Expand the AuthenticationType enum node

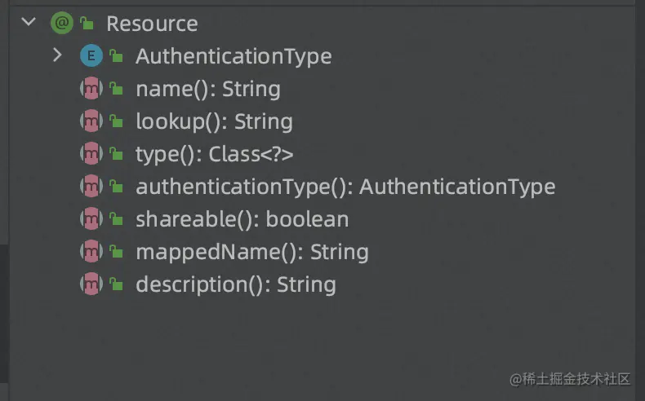[56, 56]
